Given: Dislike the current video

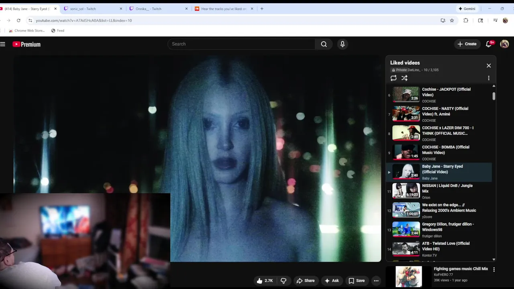Looking at the screenshot, I should click(x=284, y=281).
